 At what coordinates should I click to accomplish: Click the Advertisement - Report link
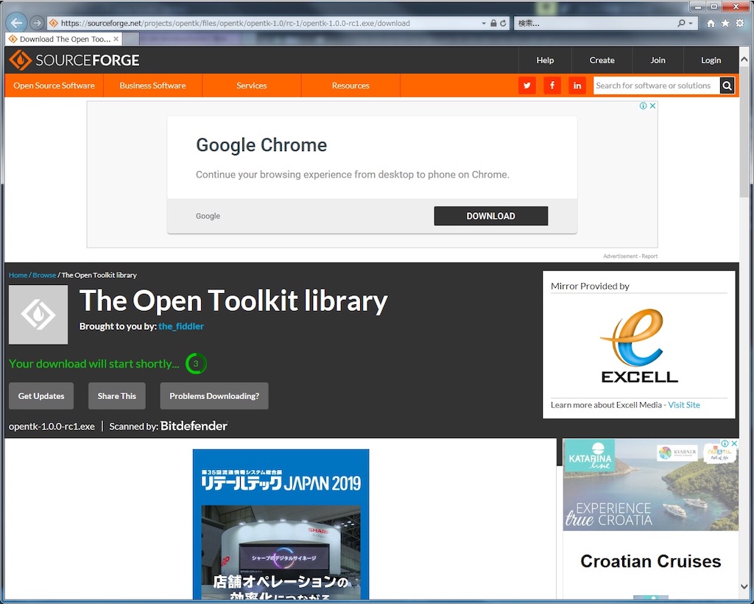tap(630, 256)
